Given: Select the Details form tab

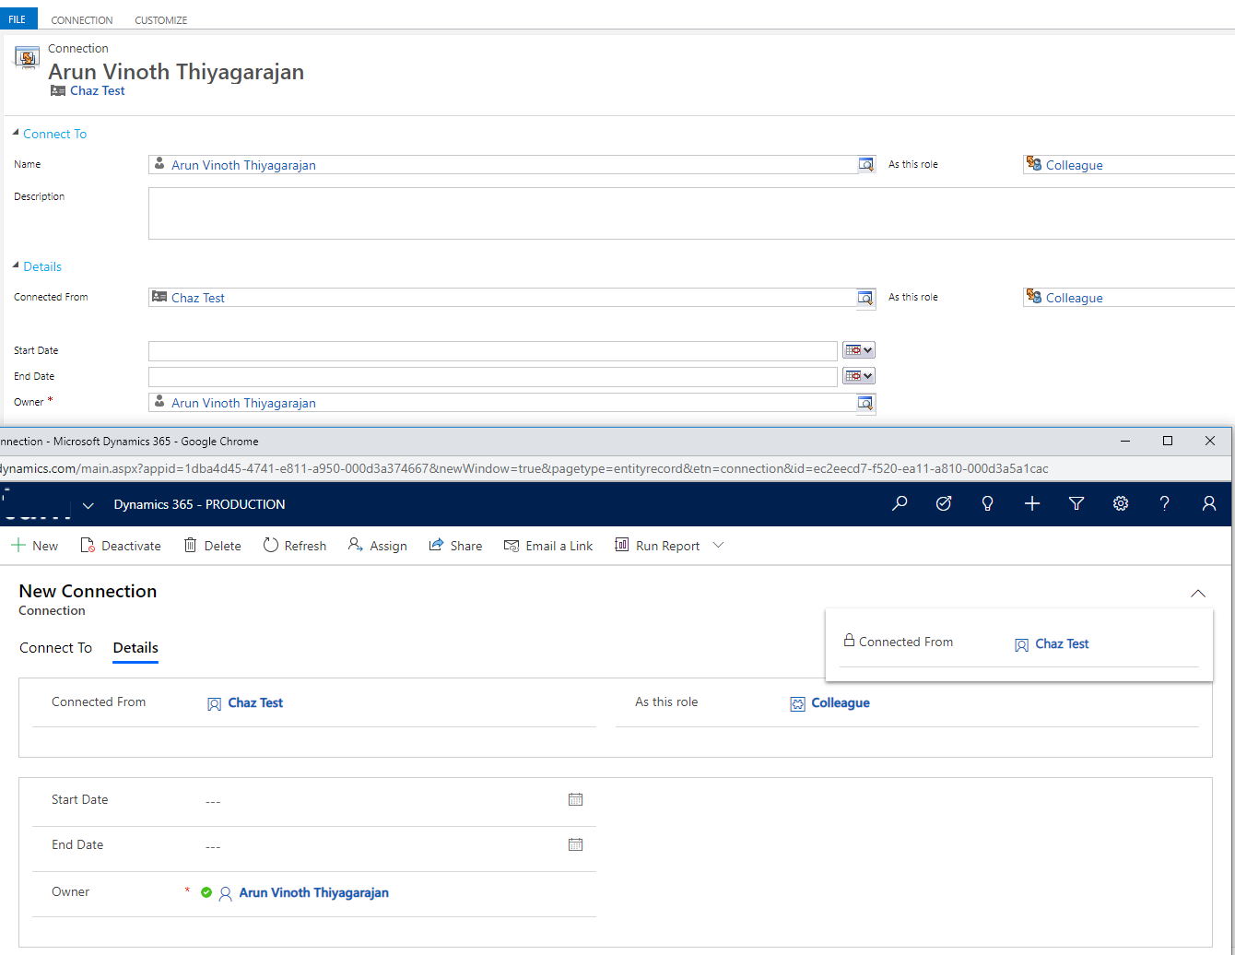Looking at the screenshot, I should click(135, 648).
